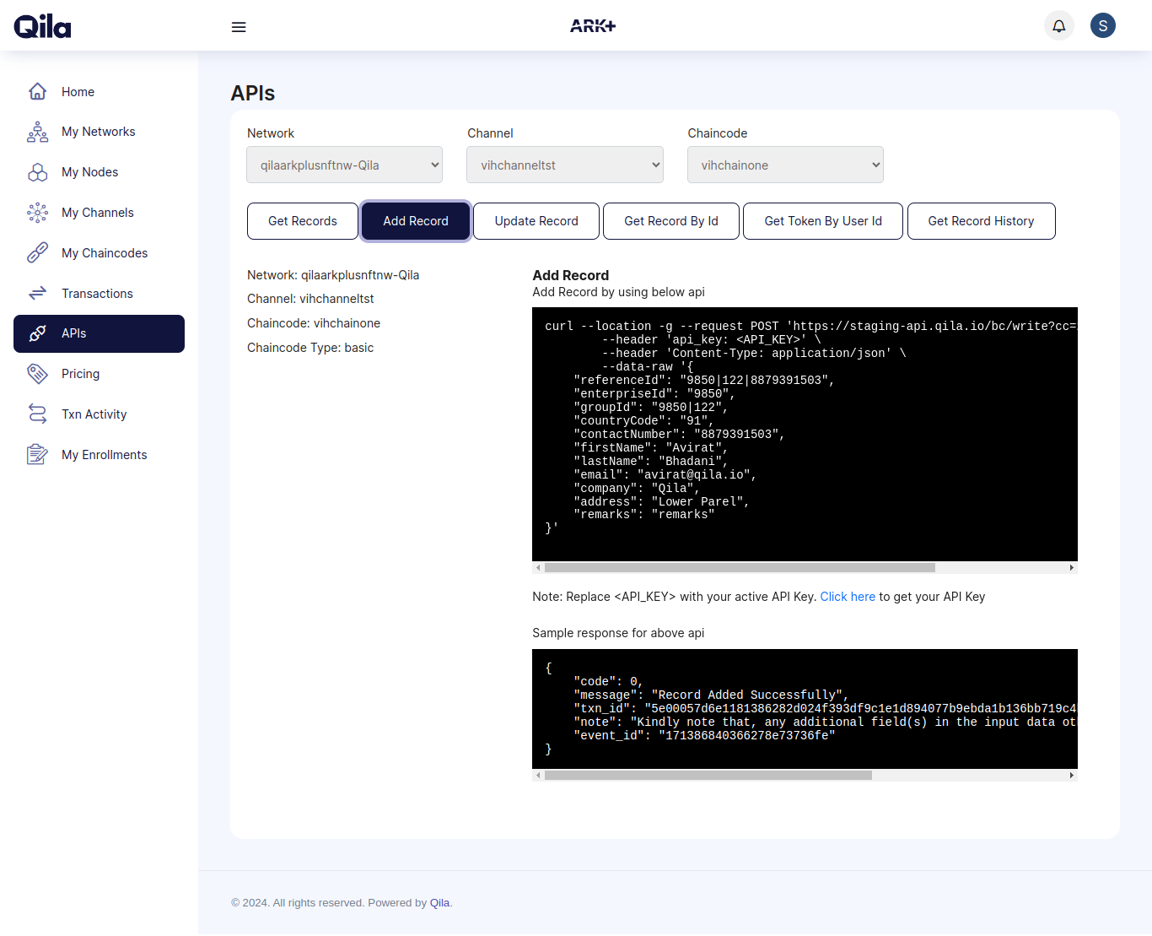Expand the Channel dropdown

(x=565, y=165)
